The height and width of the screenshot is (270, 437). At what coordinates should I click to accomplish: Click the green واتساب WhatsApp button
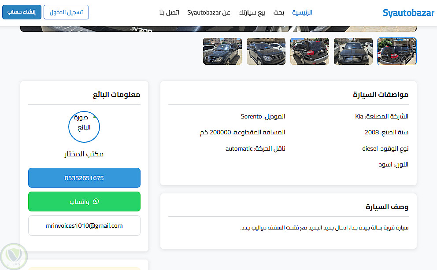click(84, 201)
